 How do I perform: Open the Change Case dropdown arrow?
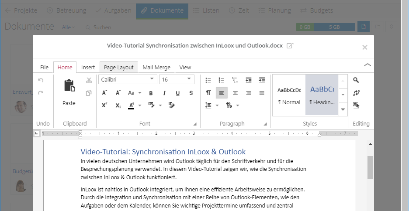140,93
